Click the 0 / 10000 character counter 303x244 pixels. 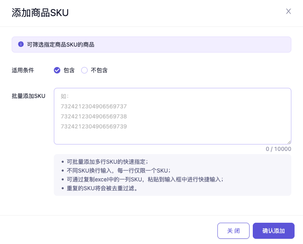(278, 149)
